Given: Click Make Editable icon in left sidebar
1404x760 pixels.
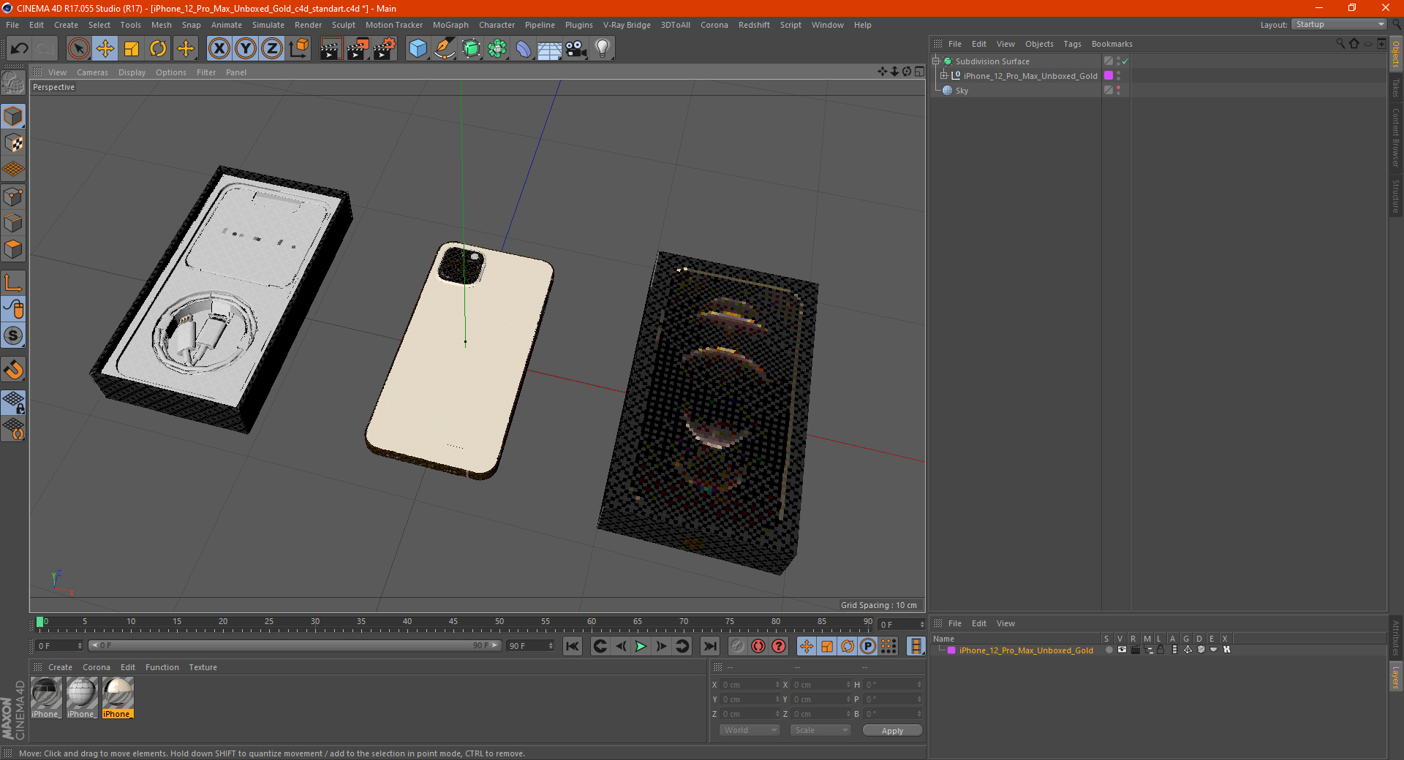Looking at the screenshot, I should tap(13, 83).
